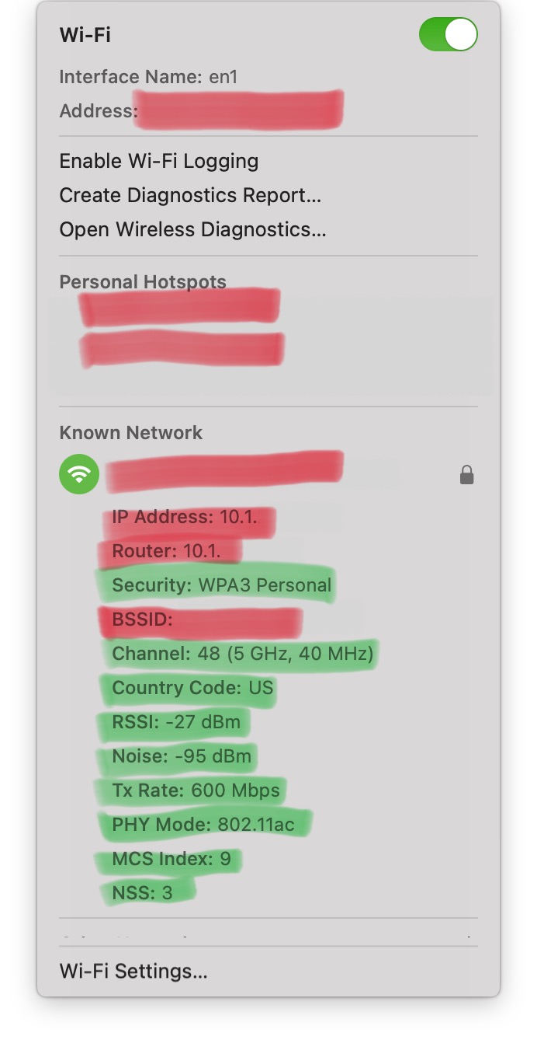537x1040 pixels.
Task: Click the connected known network name
Action: click(225, 471)
